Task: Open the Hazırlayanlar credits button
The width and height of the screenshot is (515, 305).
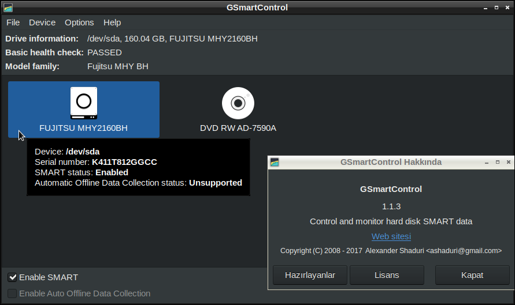Action: (310, 275)
